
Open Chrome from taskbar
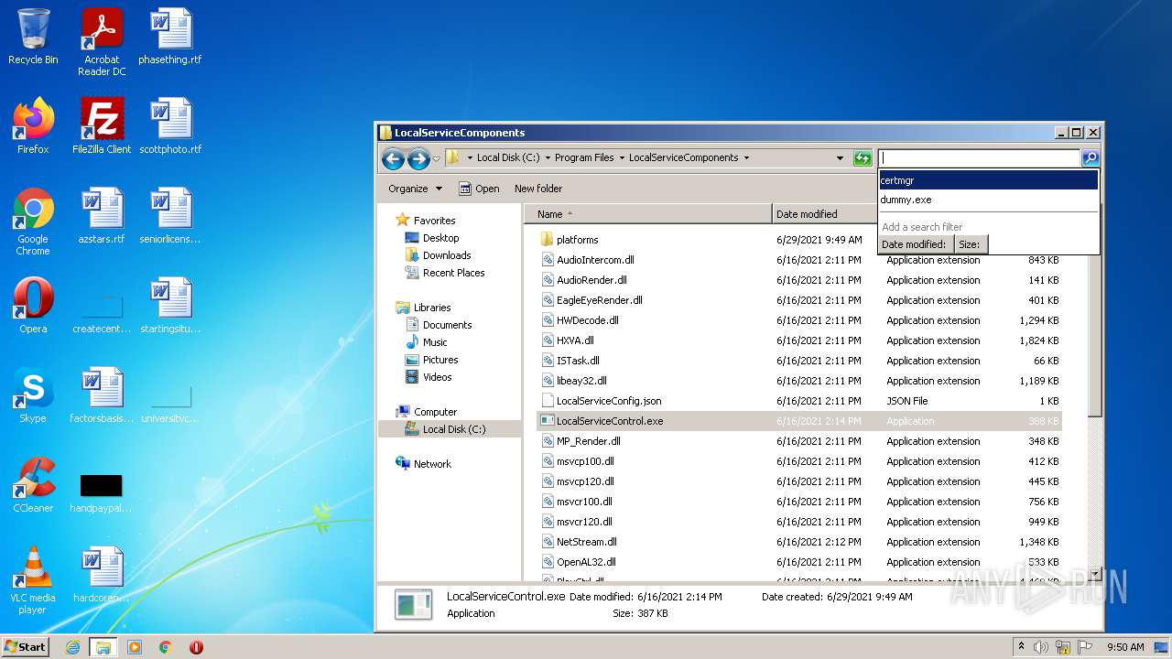(x=166, y=647)
